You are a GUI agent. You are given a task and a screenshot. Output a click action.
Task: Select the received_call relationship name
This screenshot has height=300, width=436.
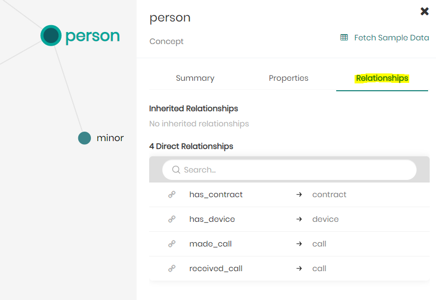[216, 269]
